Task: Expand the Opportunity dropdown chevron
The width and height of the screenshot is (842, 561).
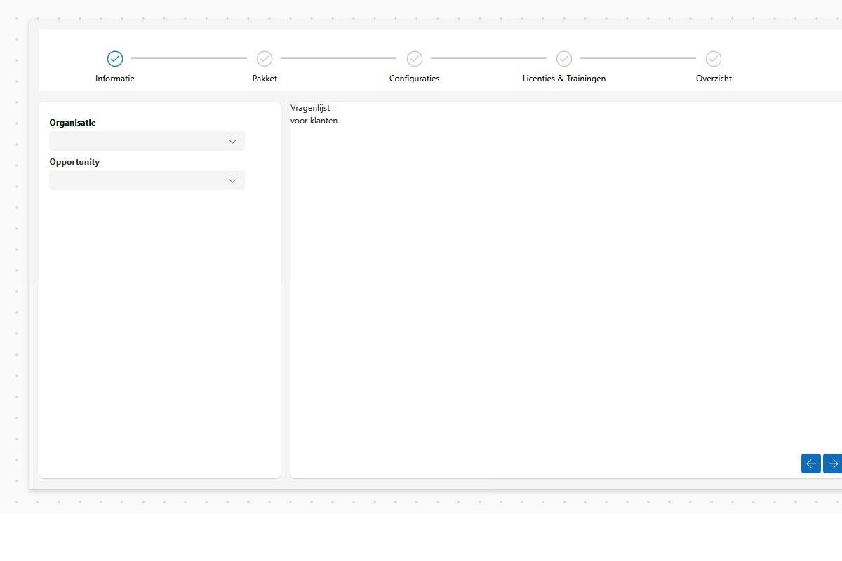Action: (x=233, y=181)
